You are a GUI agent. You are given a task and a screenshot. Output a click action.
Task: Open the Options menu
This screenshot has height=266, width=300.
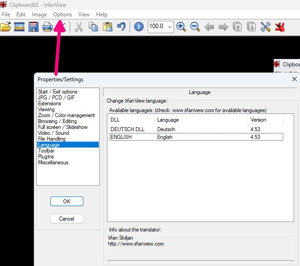pos(63,15)
